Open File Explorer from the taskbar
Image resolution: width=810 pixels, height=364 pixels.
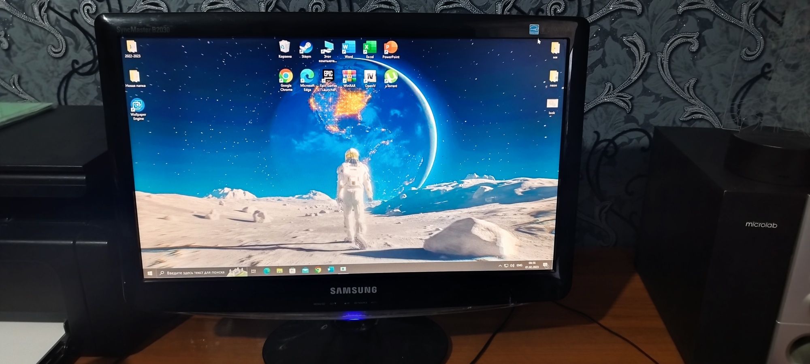click(279, 270)
